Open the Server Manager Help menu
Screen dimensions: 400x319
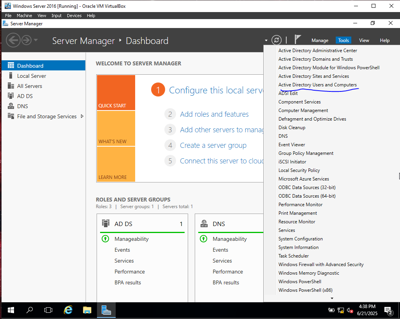tap(384, 40)
